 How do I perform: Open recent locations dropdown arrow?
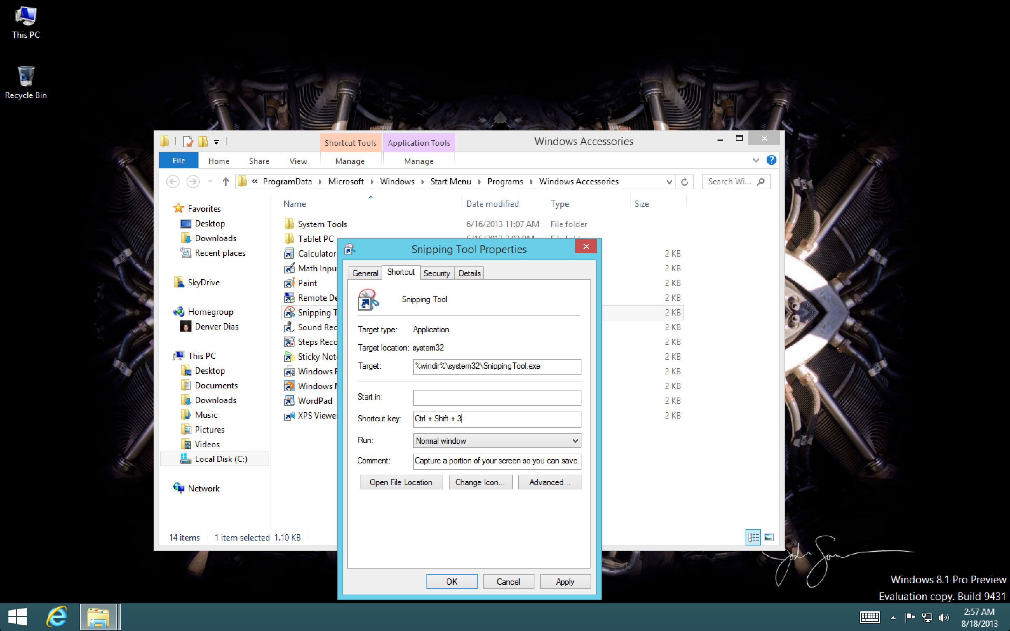pyautogui.click(x=210, y=182)
